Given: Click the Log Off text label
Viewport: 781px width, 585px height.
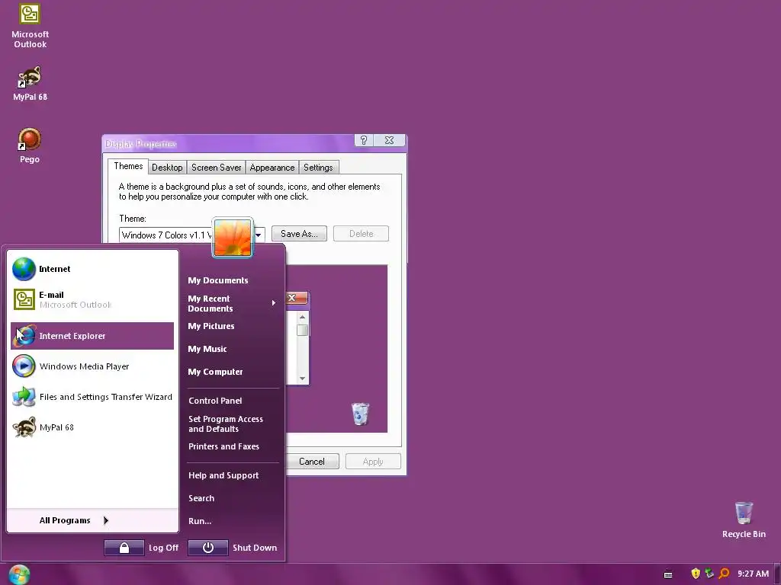Looking at the screenshot, I should pyautogui.click(x=163, y=548).
